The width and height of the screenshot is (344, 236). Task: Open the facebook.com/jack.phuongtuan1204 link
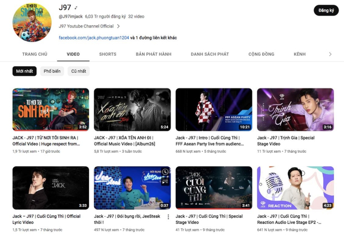tap(94, 38)
